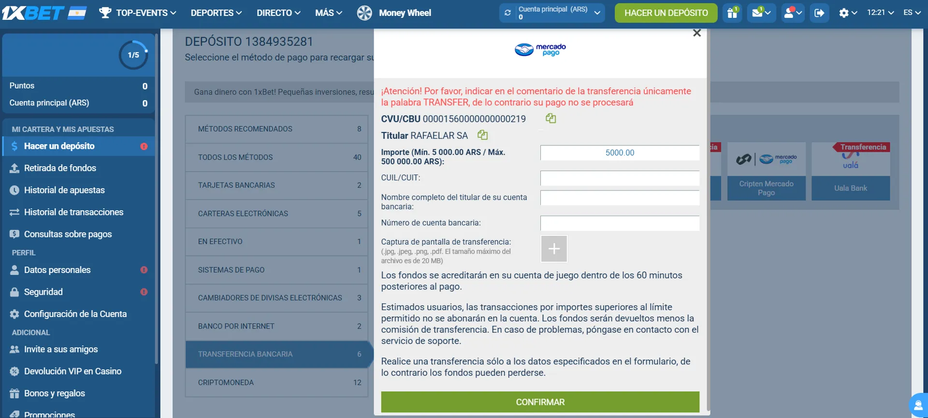
Task: Click the arrows icon for Historial de transacciones
Action: click(14, 212)
